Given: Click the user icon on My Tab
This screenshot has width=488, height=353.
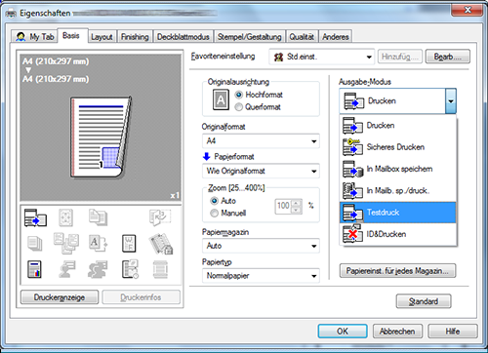Looking at the screenshot, I should click(x=20, y=37).
